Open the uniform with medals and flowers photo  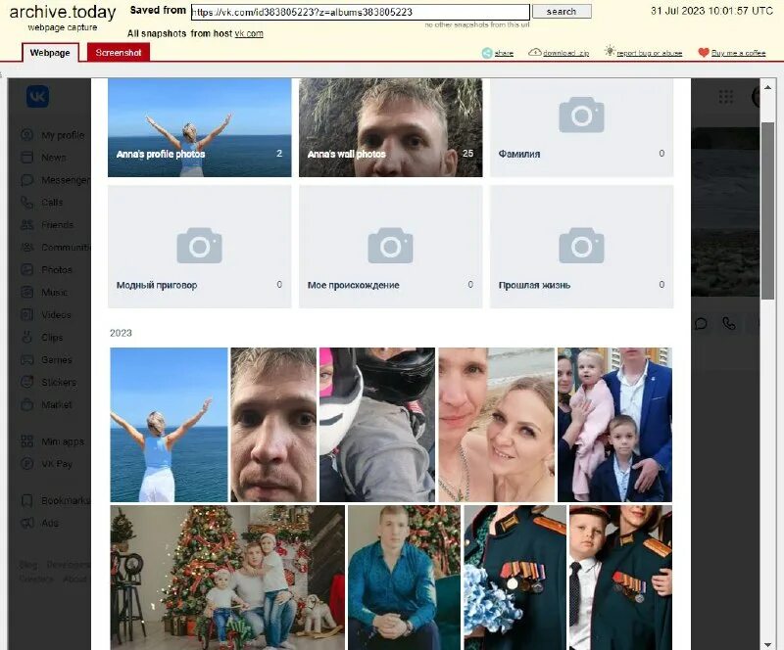pos(515,578)
